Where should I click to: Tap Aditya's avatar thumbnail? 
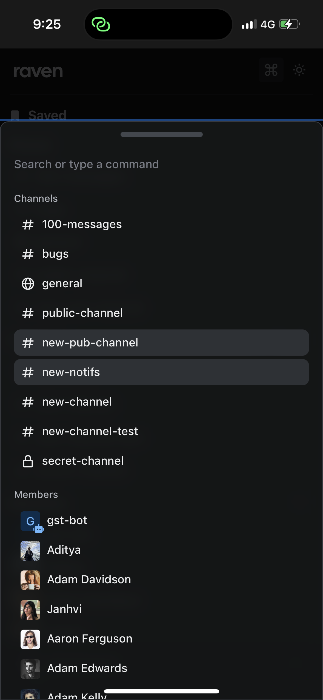click(x=30, y=550)
